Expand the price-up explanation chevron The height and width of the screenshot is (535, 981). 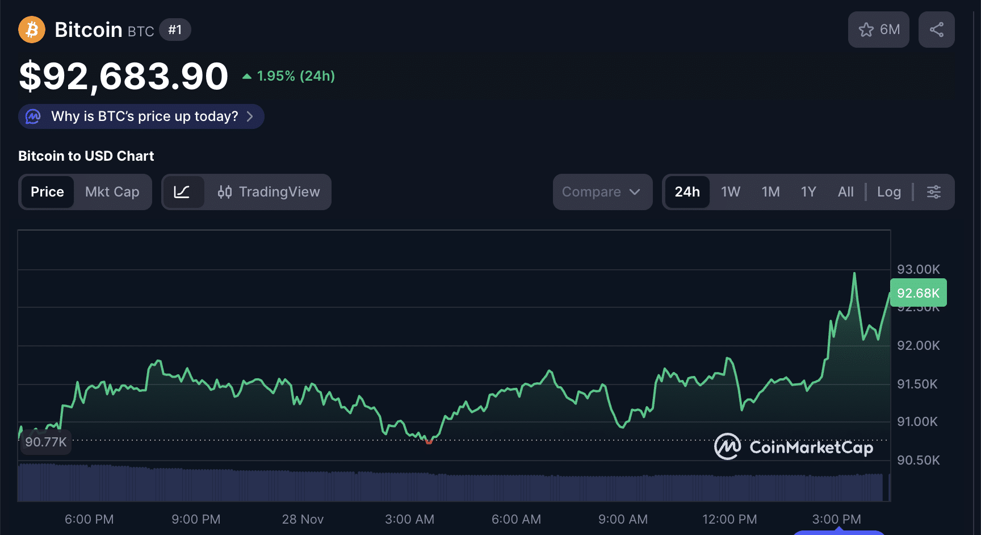pyautogui.click(x=250, y=116)
